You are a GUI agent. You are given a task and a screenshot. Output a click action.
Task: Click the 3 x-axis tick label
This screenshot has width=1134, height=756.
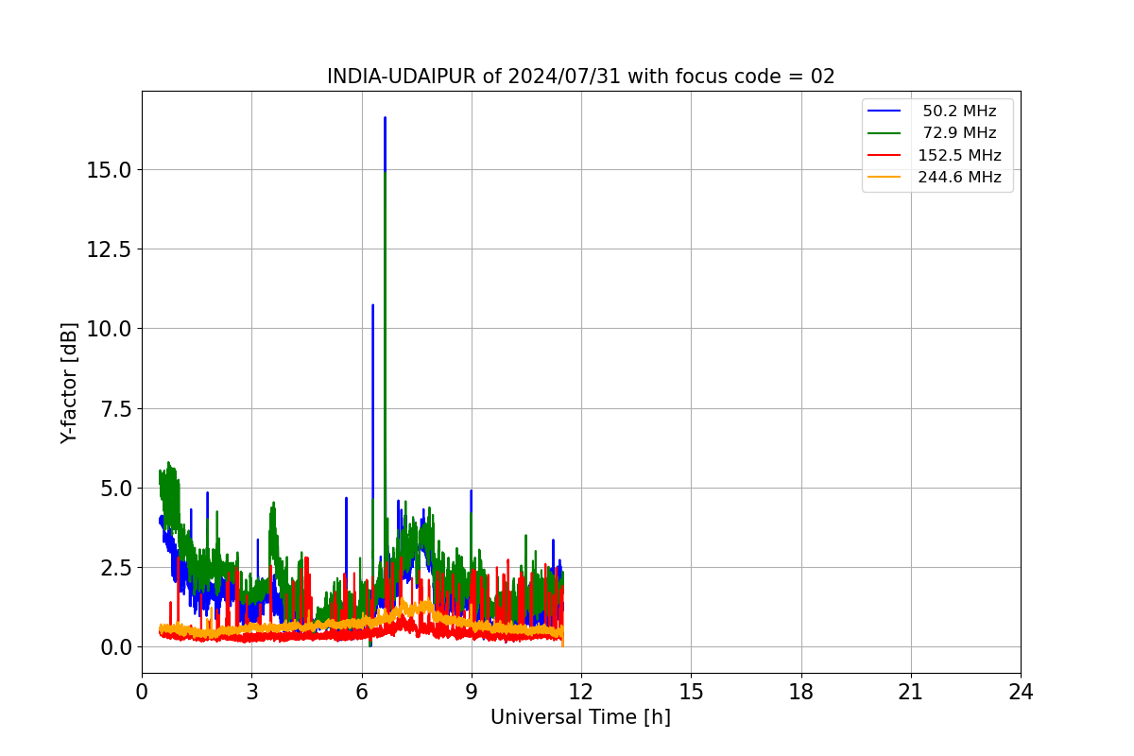pyautogui.click(x=251, y=692)
